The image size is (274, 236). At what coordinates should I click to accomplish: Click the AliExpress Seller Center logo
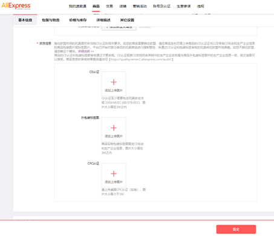pyautogui.click(x=16, y=6)
